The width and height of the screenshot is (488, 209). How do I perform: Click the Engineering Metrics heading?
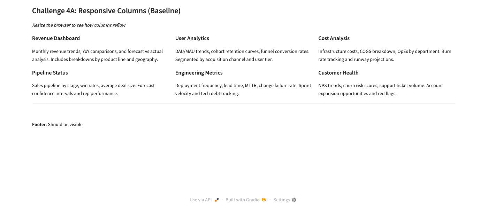tap(199, 73)
